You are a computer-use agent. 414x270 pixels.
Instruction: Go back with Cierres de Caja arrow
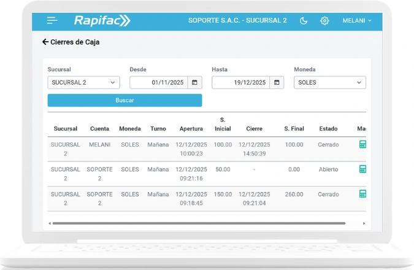coord(45,42)
